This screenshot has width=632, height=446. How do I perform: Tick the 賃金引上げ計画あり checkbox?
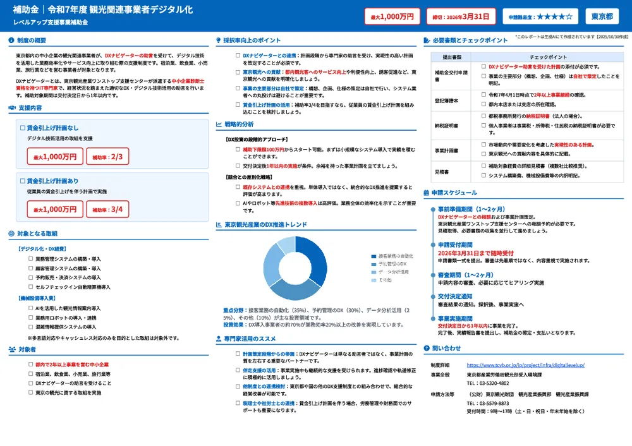click(23, 181)
